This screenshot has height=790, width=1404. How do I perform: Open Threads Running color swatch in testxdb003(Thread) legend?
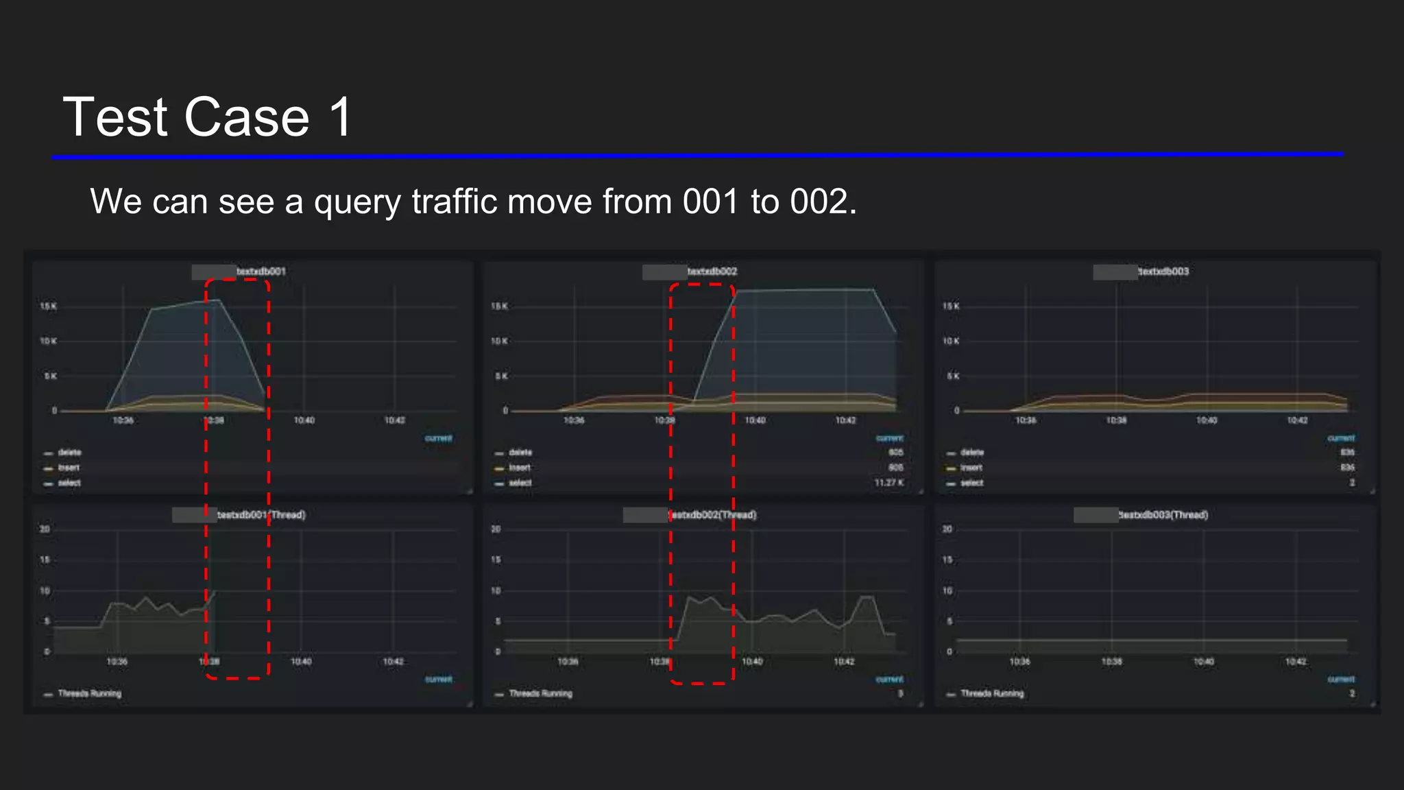point(951,695)
